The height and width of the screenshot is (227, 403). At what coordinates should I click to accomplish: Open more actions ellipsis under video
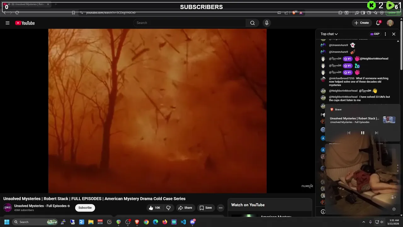220,208
